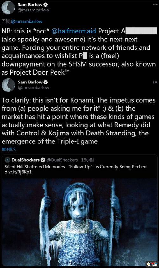Click verified badge next to second Sam Barlow name
This screenshot has height=268, width=159.
(45, 82)
